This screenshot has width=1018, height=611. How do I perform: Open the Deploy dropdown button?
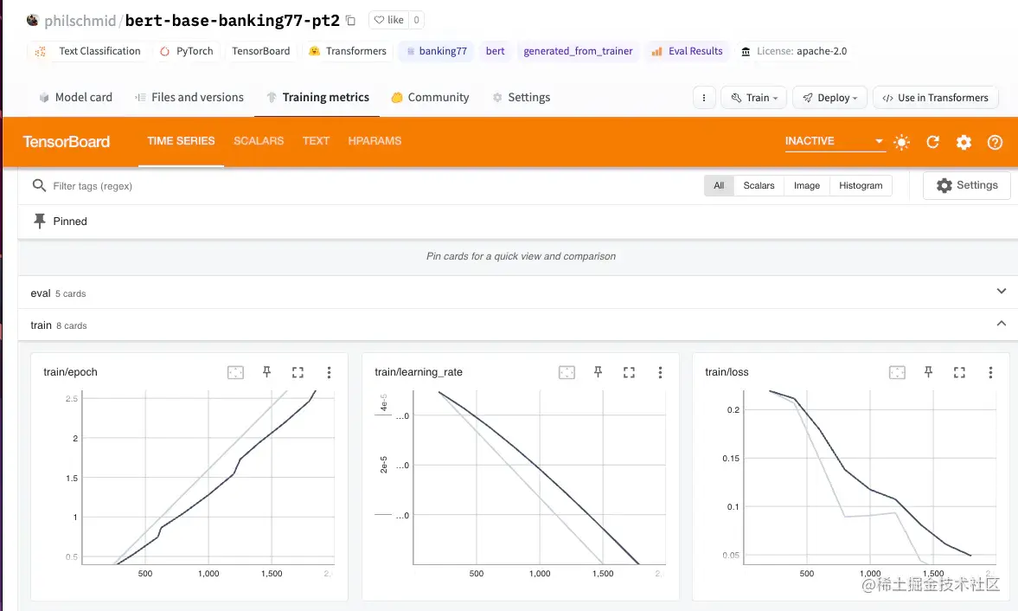pyautogui.click(x=829, y=97)
